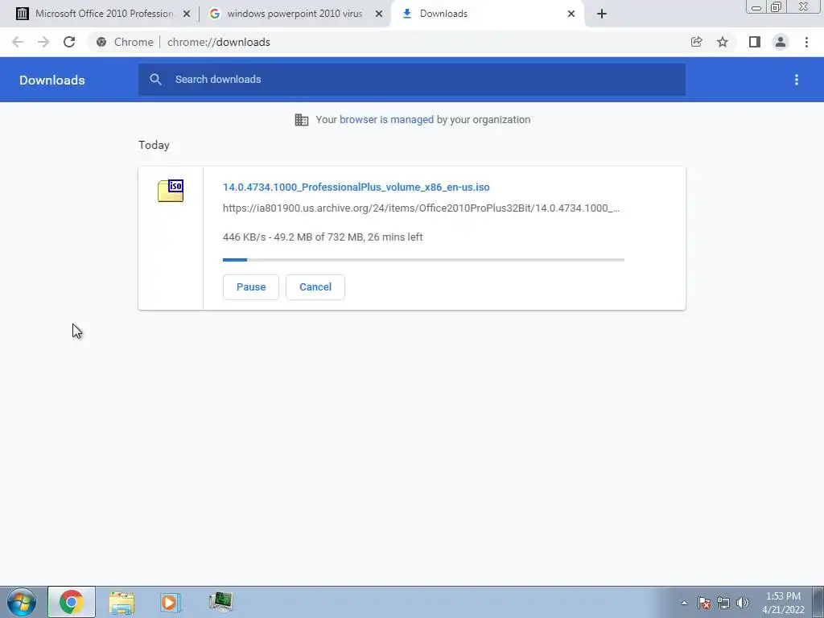Click the 'Downloads' page title
Screen dimensions: 824x618
tap(52, 80)
